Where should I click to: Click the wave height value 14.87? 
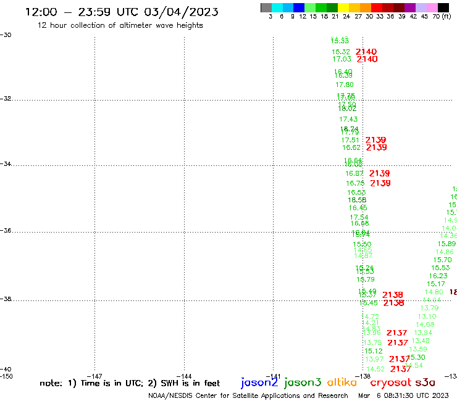[363, 255]
